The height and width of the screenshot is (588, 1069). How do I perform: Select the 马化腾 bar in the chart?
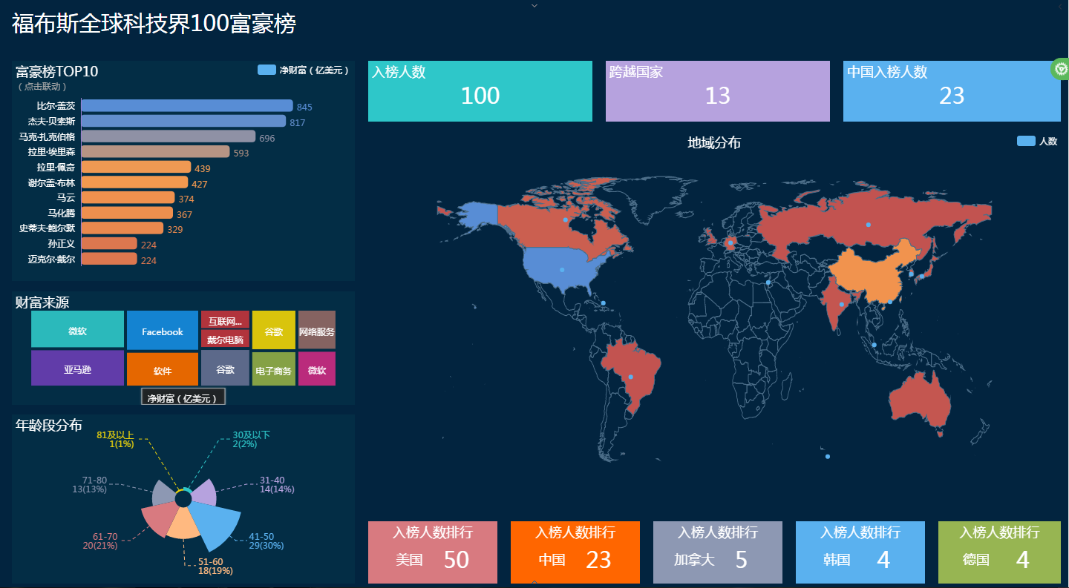[x=127, y=214]
